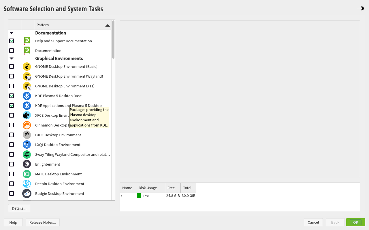Click the Documentation pattern book icon
This screenshot has height=230, width=369.
pos(27,51)
